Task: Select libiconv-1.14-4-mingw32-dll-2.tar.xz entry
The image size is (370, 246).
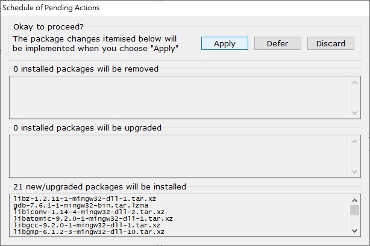Action: point(89,212)
